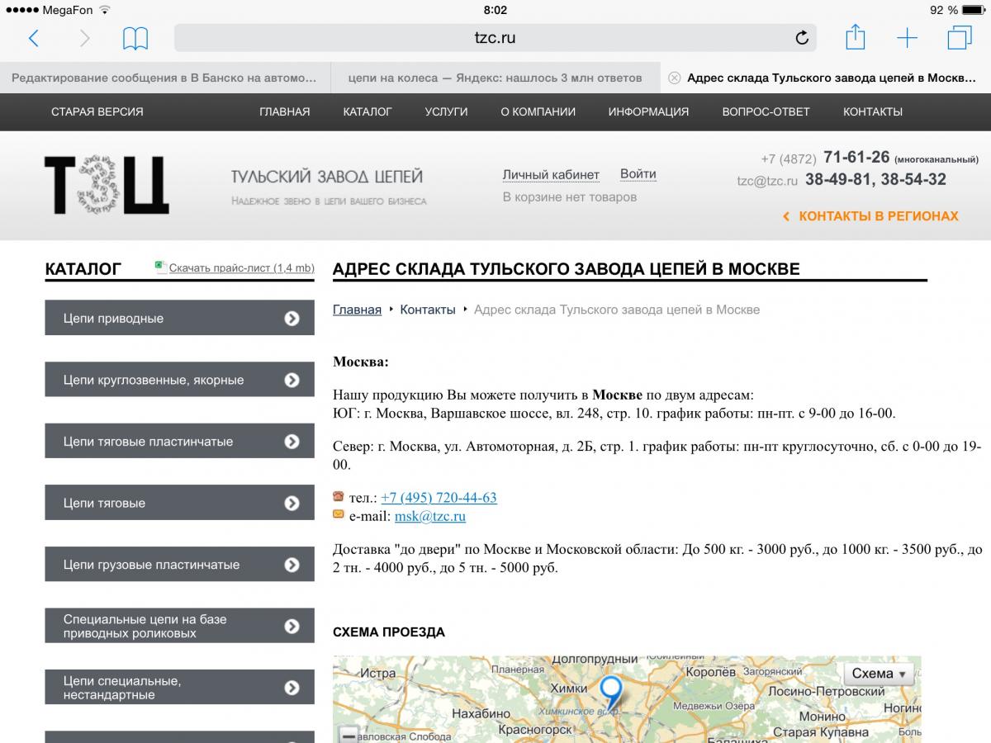Call the +7 (495) 720-44-63 phone link

pos(439,498)
